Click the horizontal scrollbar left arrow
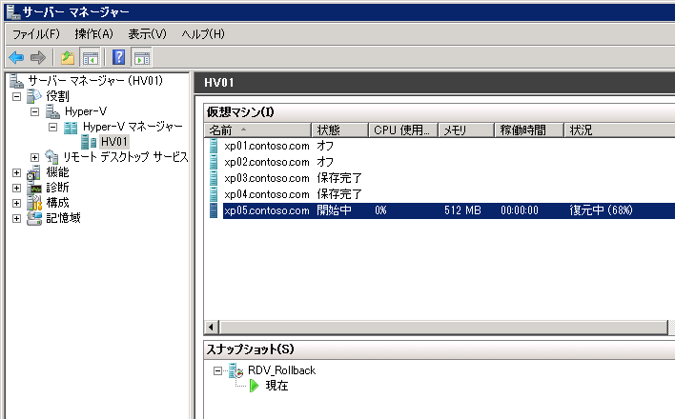The image size is (675, 419). click(211, 328)
